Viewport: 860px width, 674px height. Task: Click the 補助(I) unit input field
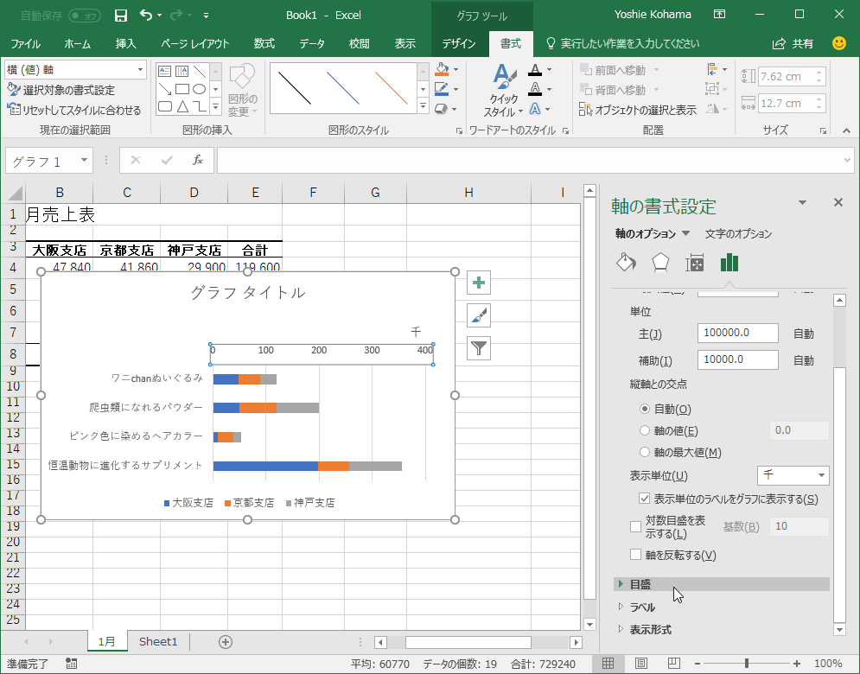click(x=737, y=359)
